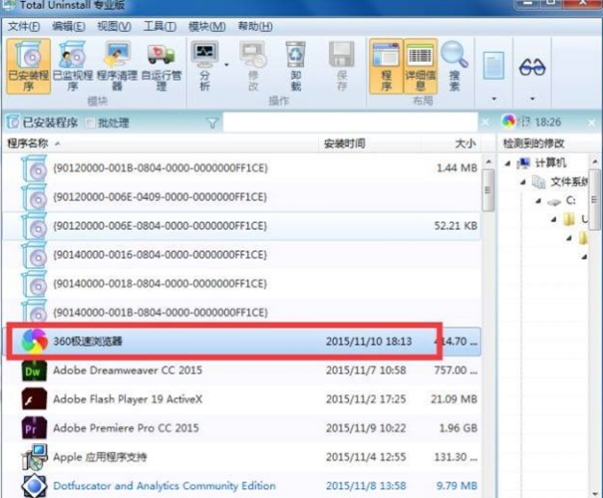The image size is (603, 498).
Task: Open dropdown arrow under glasses icon
Action: pos(532,99)
